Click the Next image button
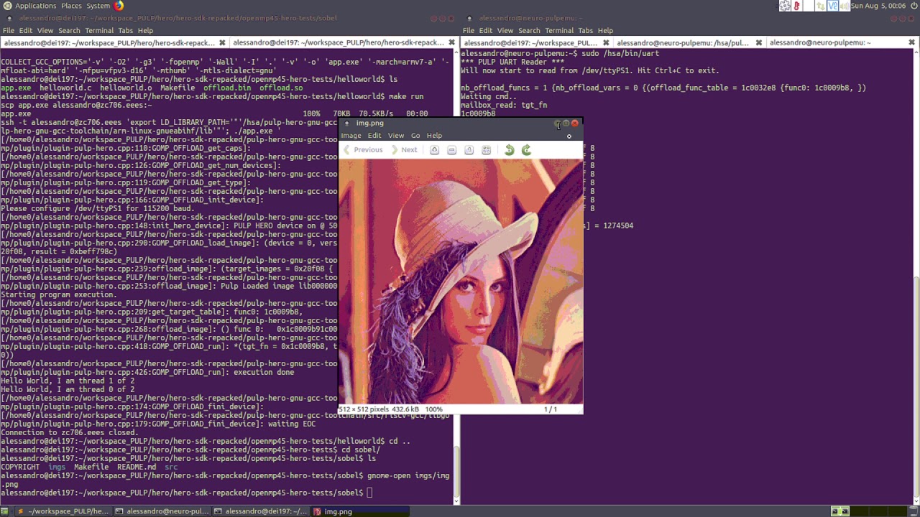Screen dimensions: 920x517 coord(404,150)
